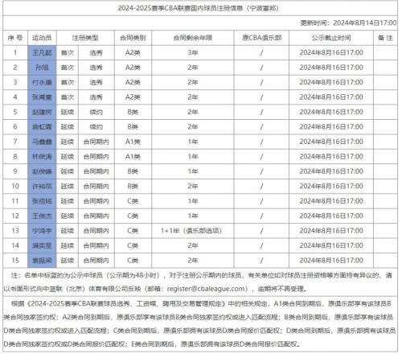The height and width of the screenshot is (354, 402).
Task: Click the 延续 cell in row 9
Action: [x=68, y=171]
